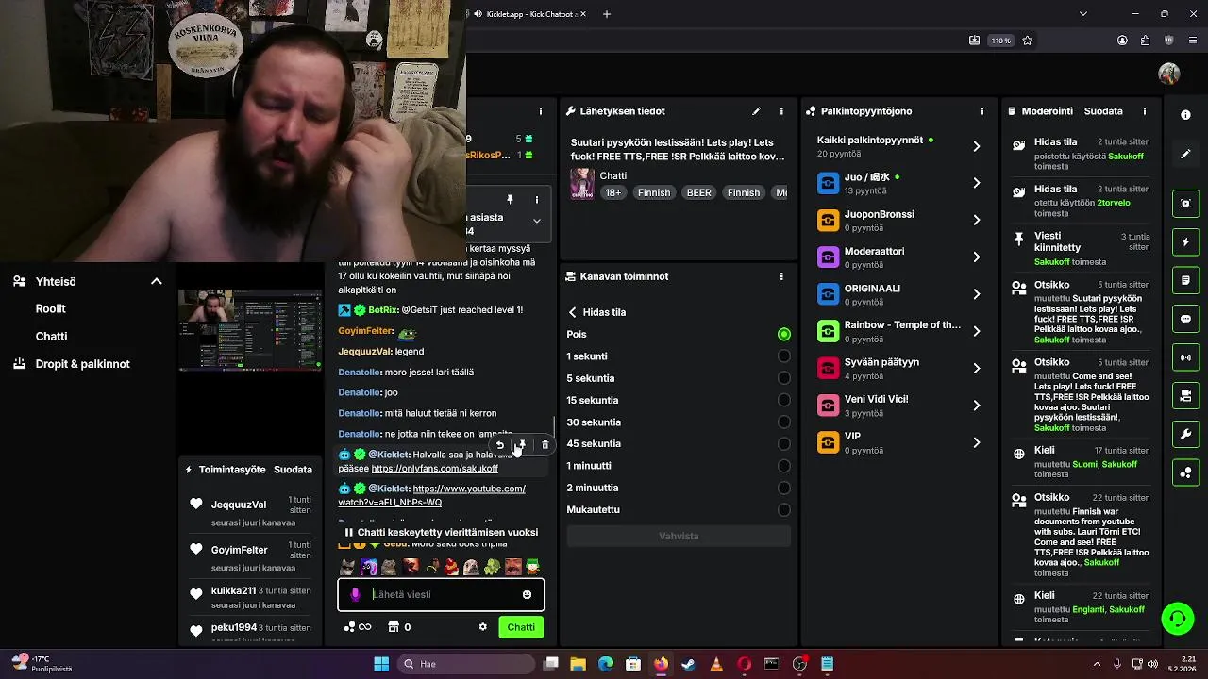Click the storefront icon in right sidebar
Screen dimensions: 1208x679
[x=1186, y=396]
